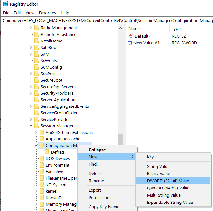Choose Find... in the context menu
The height and width of the screenshot is (211, 213).
click(107, 164)
